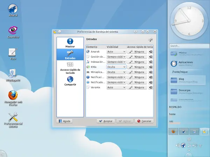The height and width of the screenshot is (157, 210).
Task: Open visibility dropdown for Notificaci... row
Action: point(116,77)
